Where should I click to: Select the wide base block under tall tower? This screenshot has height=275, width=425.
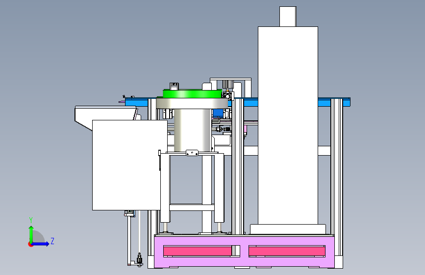point(288,229)
